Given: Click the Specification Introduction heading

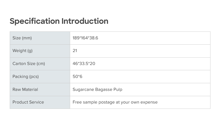Looking at the screenshot, I should [x=59, y=21].
